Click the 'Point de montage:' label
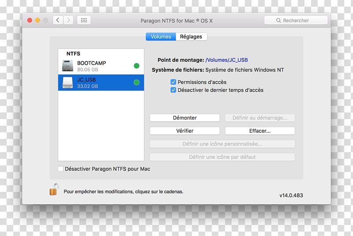The height and width of the screenshot is (236, 353). (181, 60)
